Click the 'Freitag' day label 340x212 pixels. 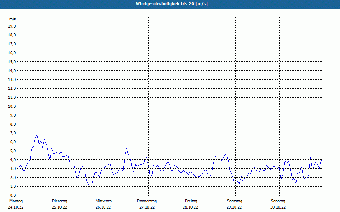tap(191, 201)
